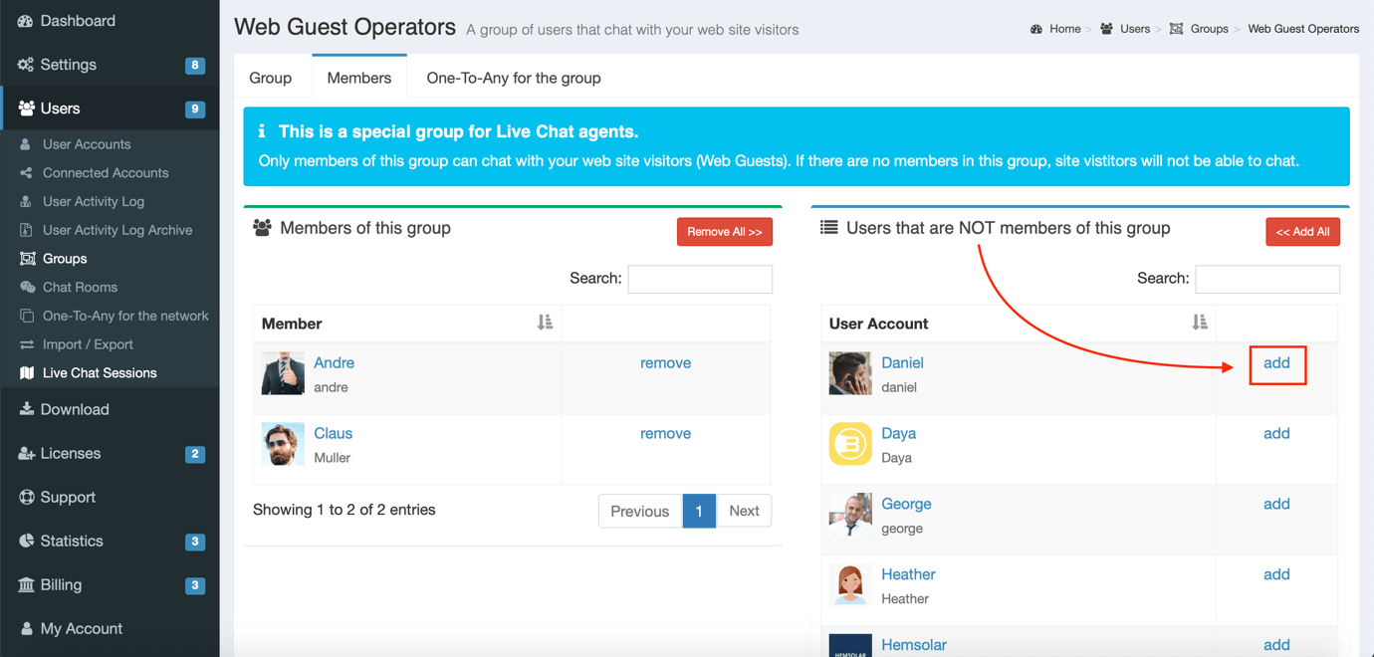The height and width of the screenshot is (657, 1374).
Task: Click the Licenses user-plus icon
Action: [x=26, y=453]
